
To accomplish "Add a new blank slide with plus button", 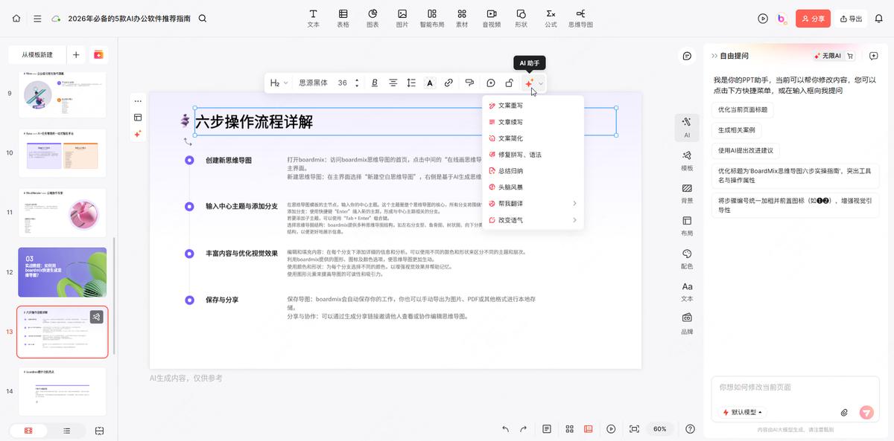I will 76,55.
